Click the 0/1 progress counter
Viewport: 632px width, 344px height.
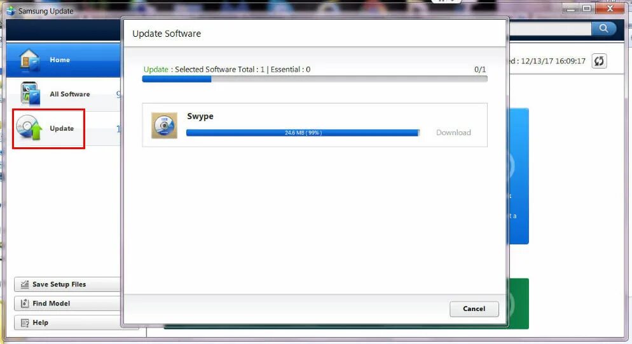click(480, 70)
